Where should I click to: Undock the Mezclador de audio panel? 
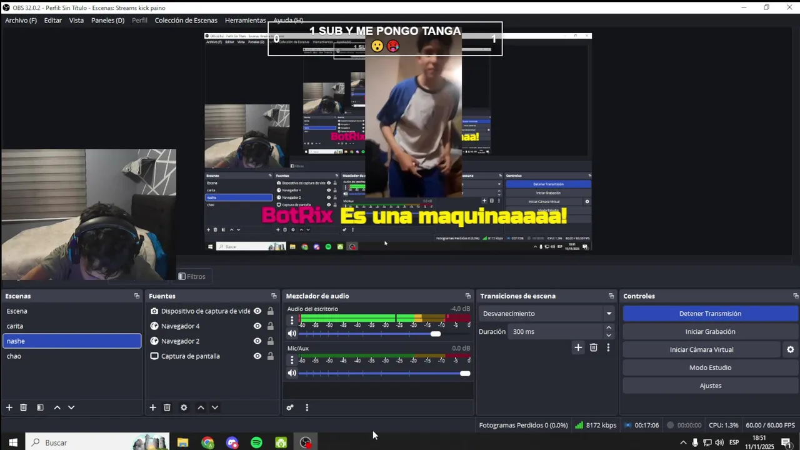468,296
